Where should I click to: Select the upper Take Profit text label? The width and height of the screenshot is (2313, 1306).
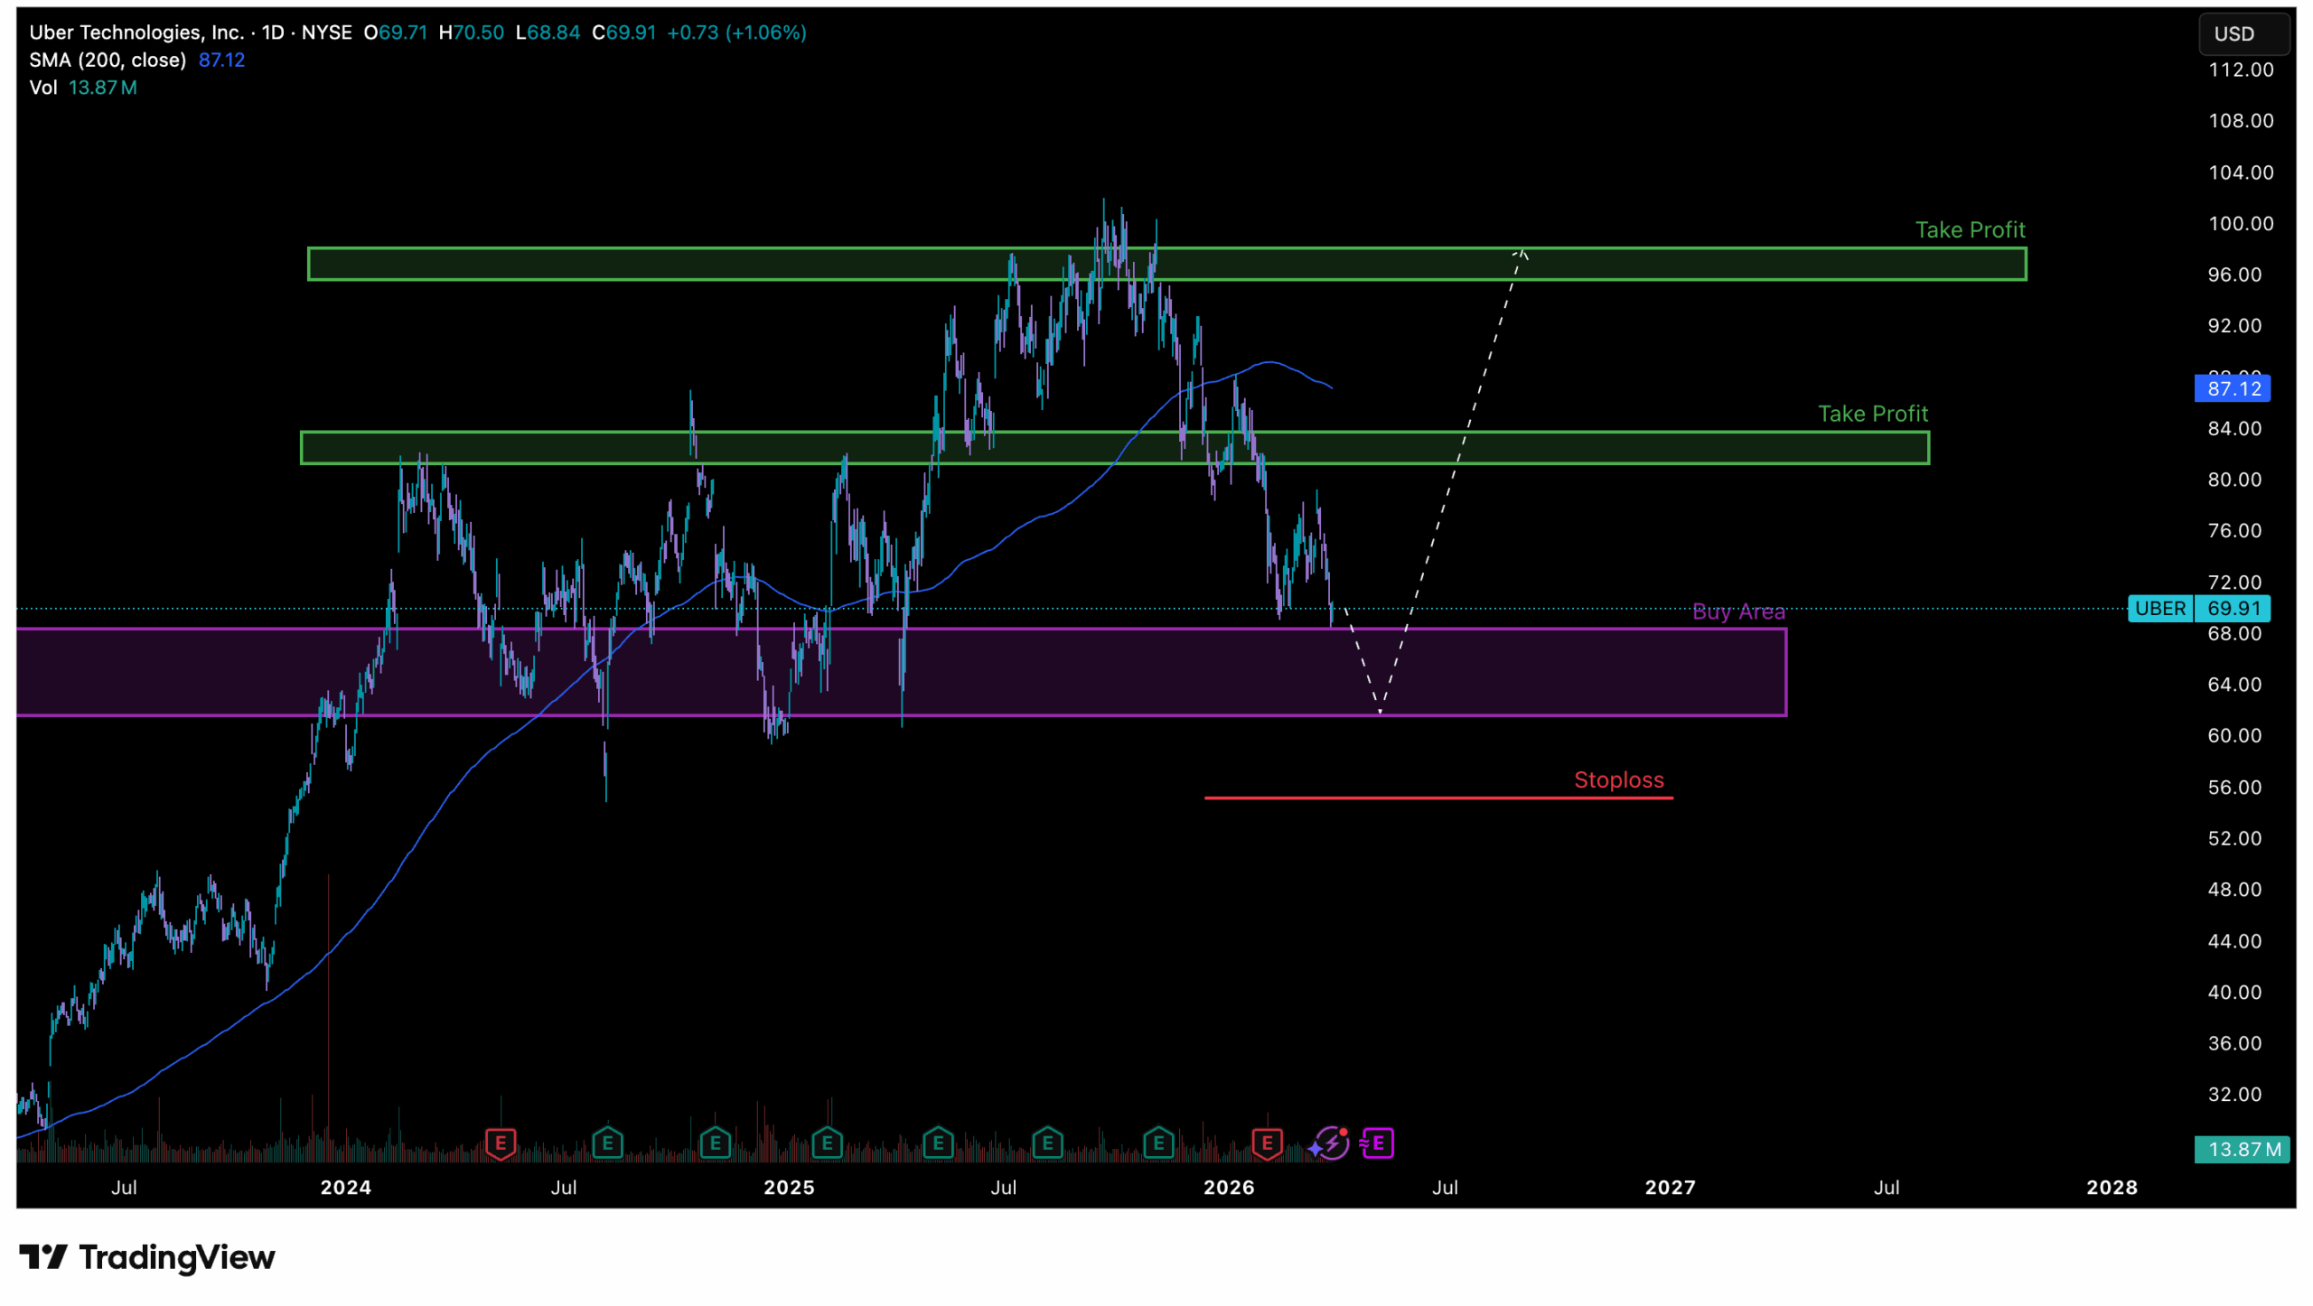pos(1971,230)
